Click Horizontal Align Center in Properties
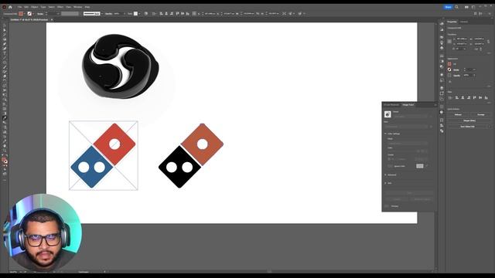This screenshot has height=278, width=495. click(x=463, y=98)
